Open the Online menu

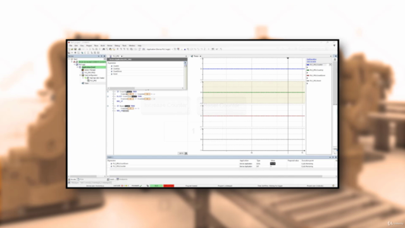point(109,46)
